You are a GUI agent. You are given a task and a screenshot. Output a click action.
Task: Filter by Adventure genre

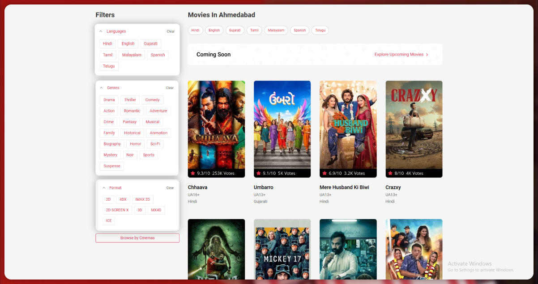158,111
